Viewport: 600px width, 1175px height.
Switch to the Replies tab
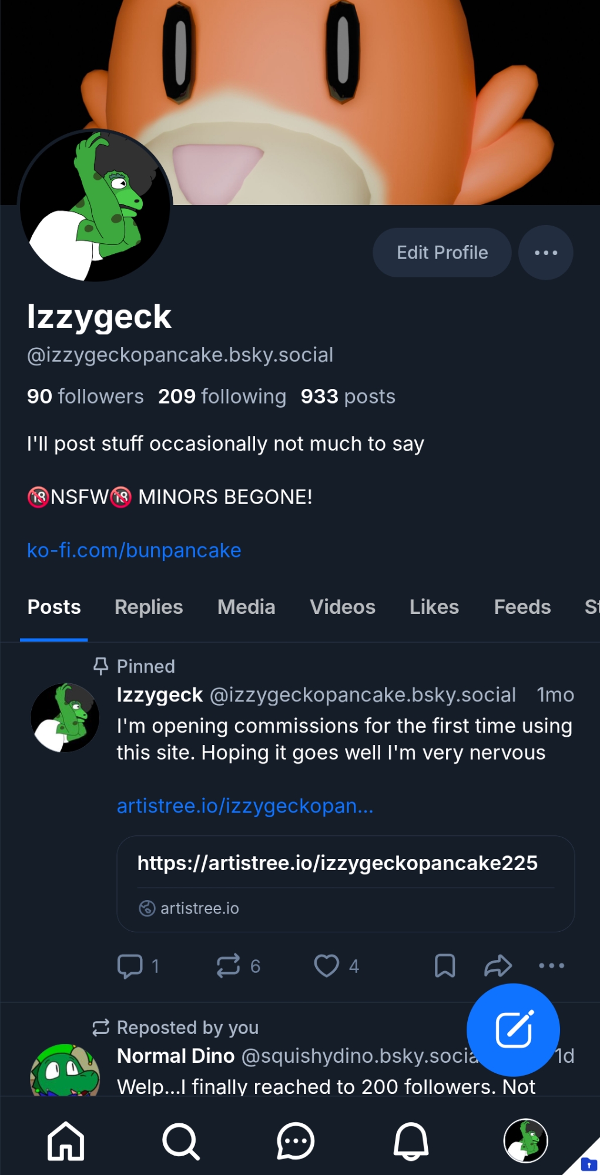(149, 607)
